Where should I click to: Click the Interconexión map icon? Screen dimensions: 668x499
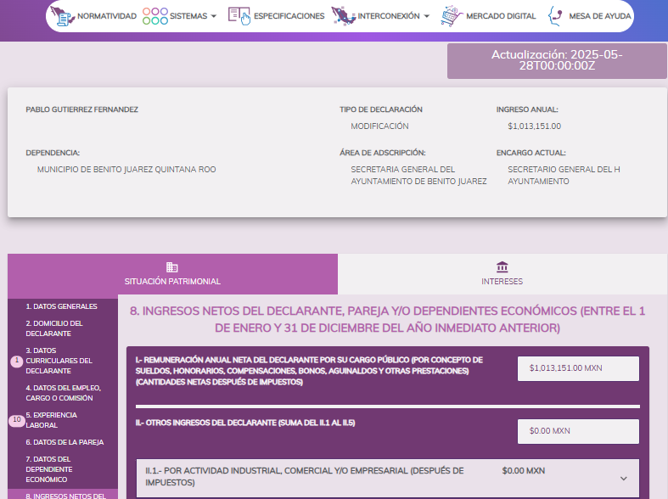point(344,16)
